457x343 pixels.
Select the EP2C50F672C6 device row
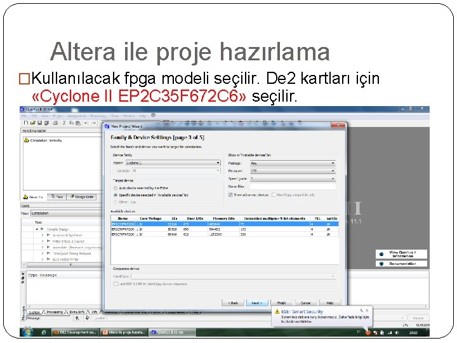pos(225,229)
